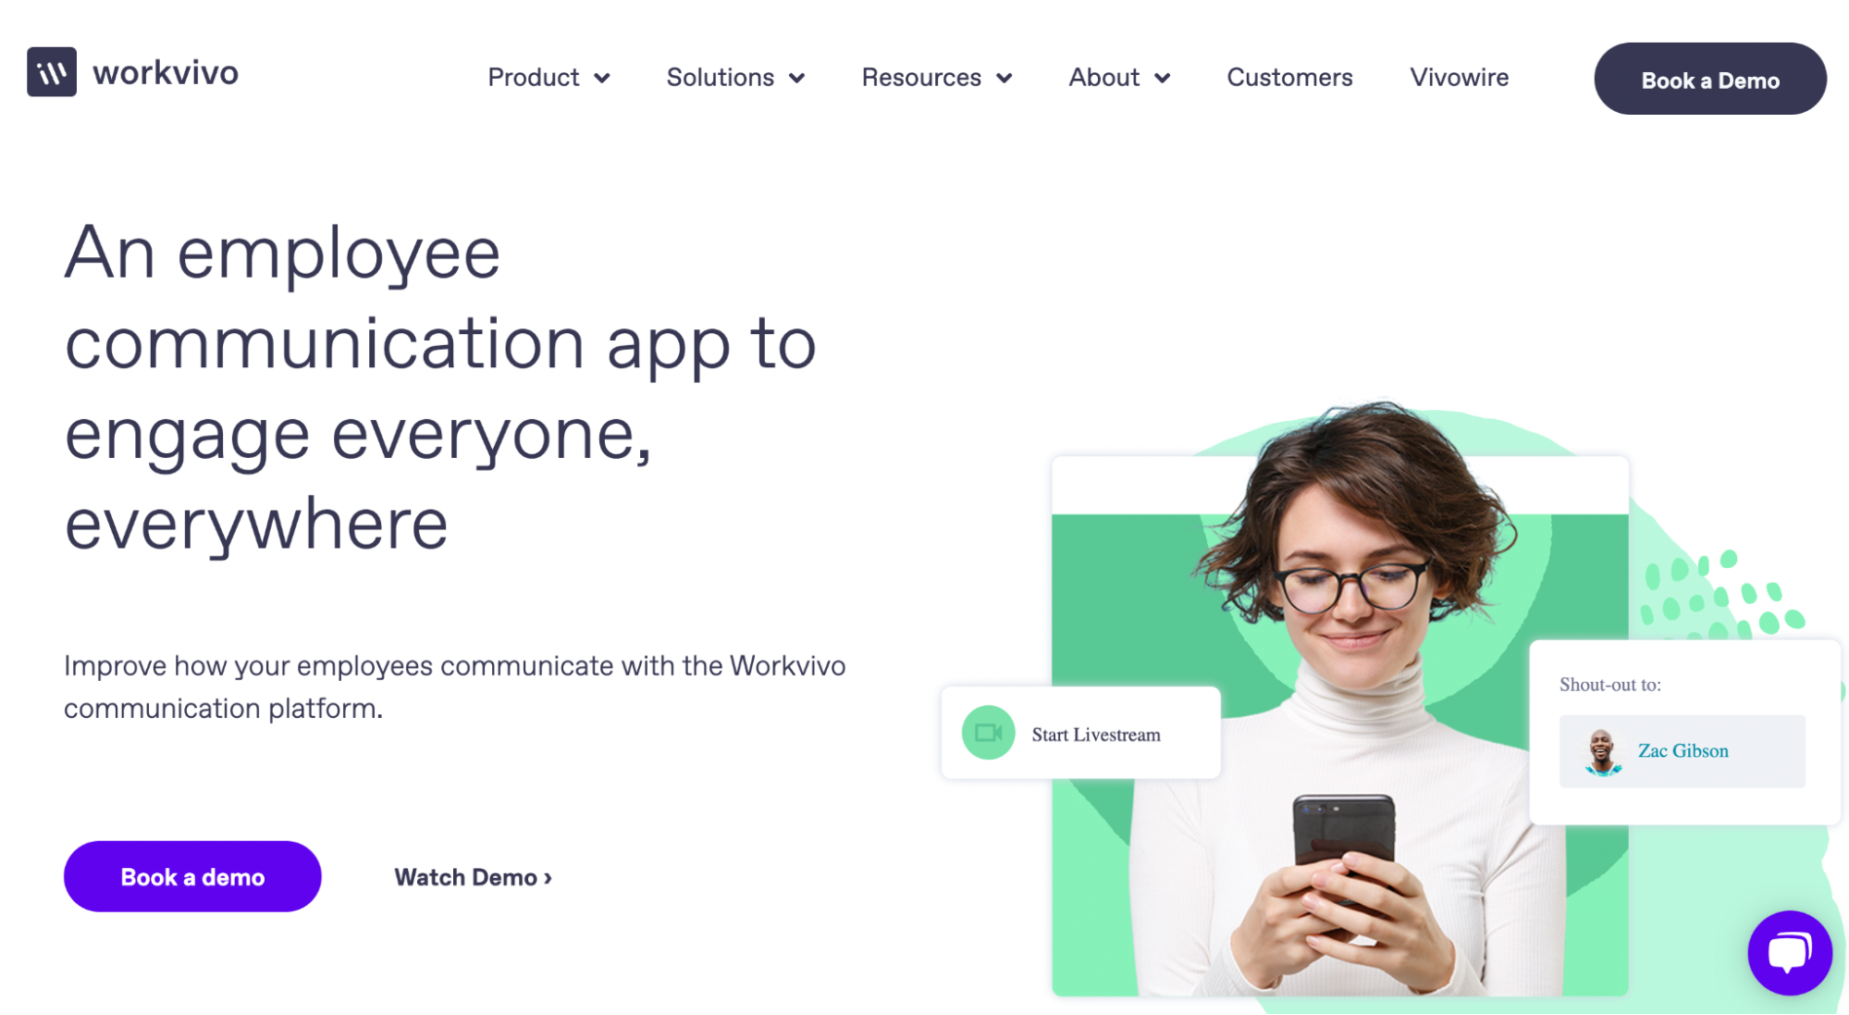Expand the Solutions dropdown chevron
The width and height of the screenshot is (1849, 1015).
pyautogui.click(x=796, y=79)
